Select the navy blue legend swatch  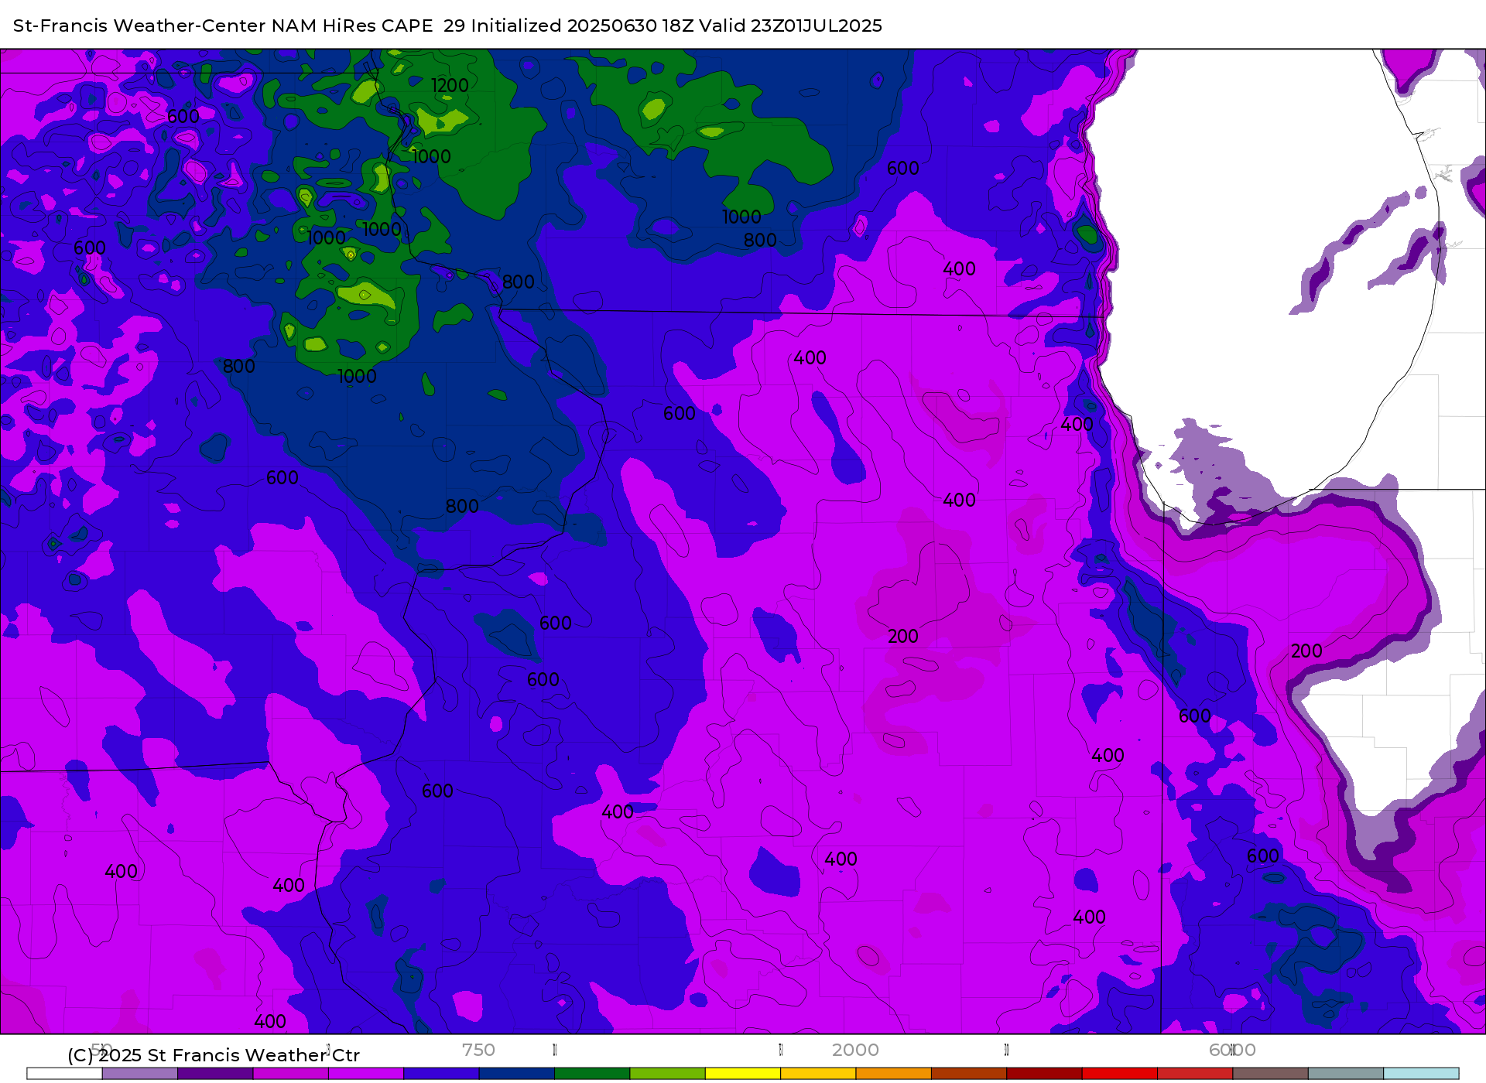tap(516, 1074)
